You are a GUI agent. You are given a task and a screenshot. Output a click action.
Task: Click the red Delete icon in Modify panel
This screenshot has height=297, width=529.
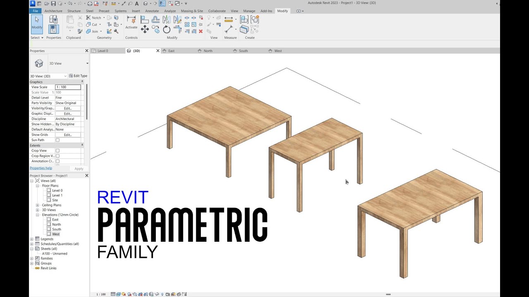[x=201, y=31]
